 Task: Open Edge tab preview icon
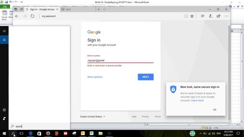pos(16,9)
